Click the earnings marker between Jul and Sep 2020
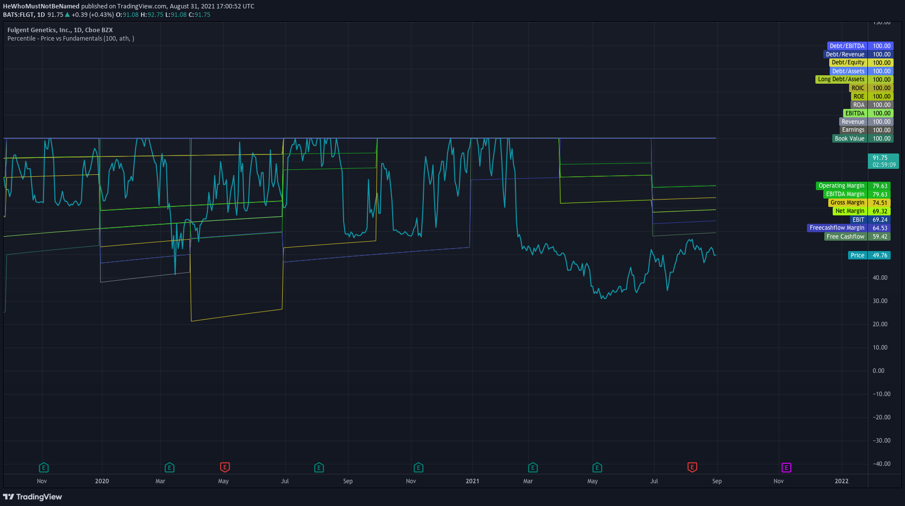Viewport: 905px width, 506px height. coord(319,467)
